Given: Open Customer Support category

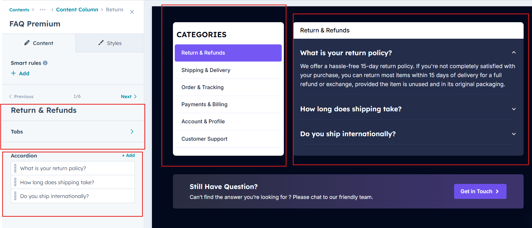Looking at the screenshot, I should pos(204,139).
